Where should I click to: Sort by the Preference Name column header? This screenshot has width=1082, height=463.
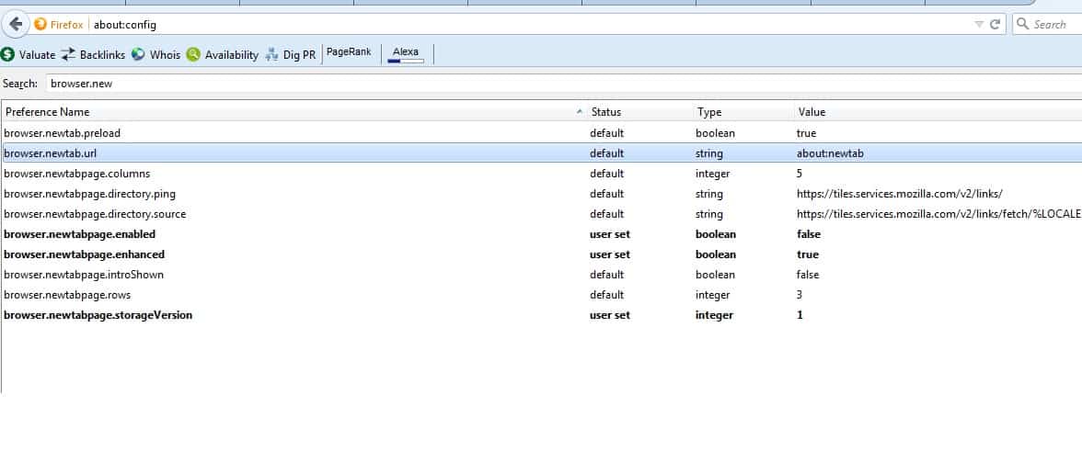click(x=276, y=112)
